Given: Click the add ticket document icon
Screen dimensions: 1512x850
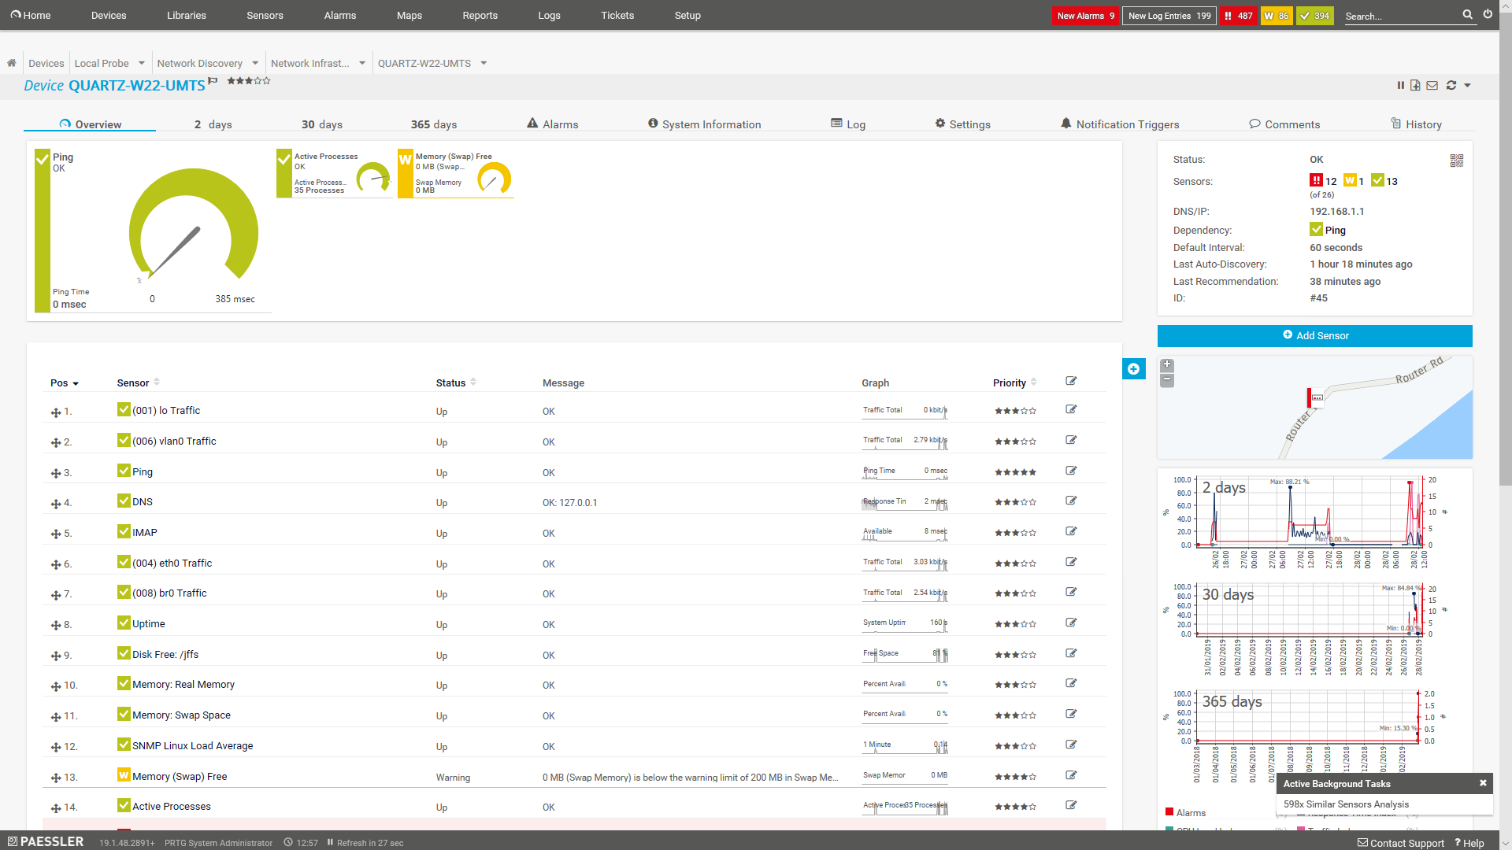Looking at the screenshot, I should tap(1415, 85).
